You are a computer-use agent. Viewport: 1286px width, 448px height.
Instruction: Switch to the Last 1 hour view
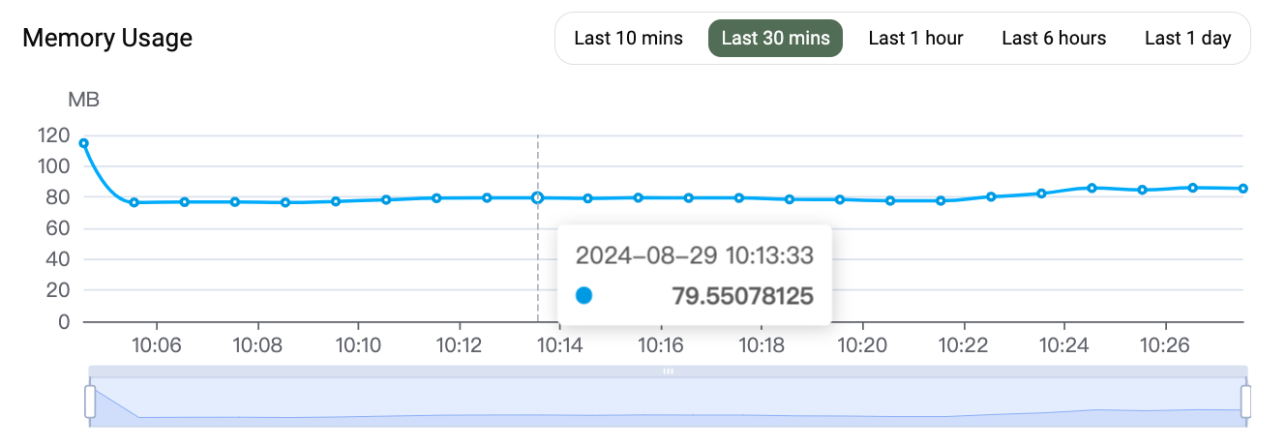click(915, 39)
